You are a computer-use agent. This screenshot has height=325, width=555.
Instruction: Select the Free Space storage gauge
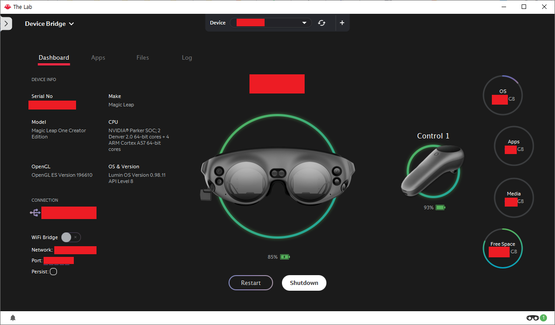503,248
